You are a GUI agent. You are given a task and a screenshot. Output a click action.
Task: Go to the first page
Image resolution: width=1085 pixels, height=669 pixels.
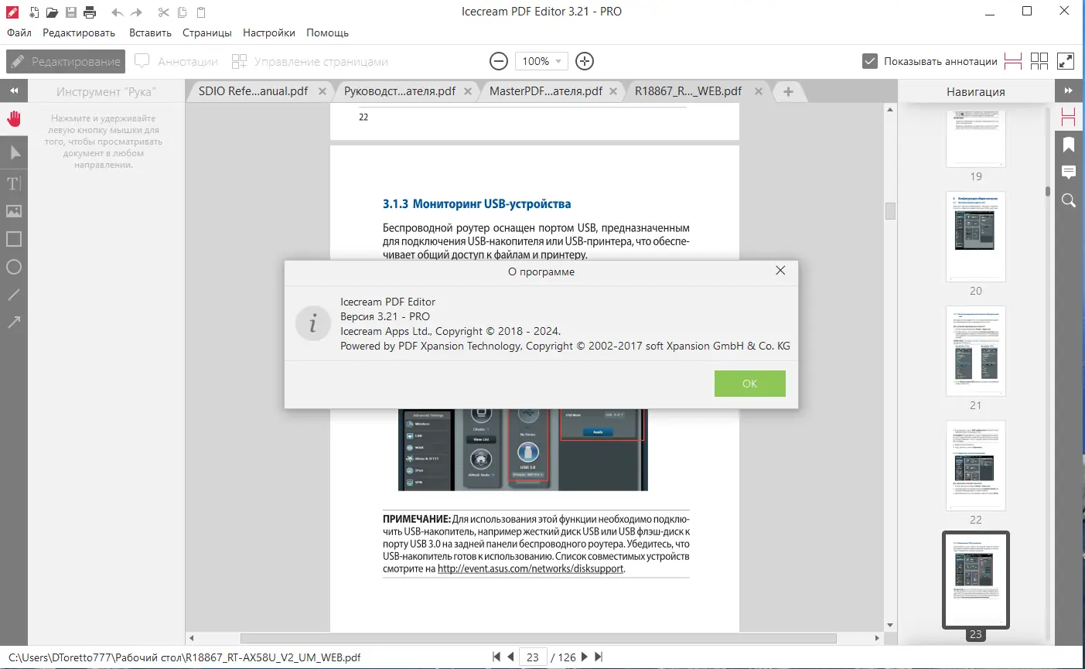(x=496, y=657)
